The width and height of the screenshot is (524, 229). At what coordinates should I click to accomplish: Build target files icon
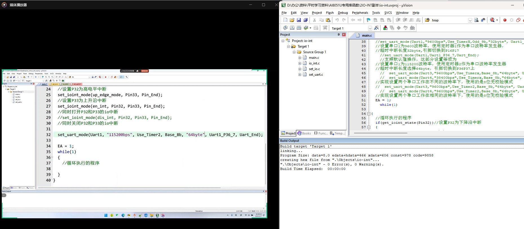[292, 28]
